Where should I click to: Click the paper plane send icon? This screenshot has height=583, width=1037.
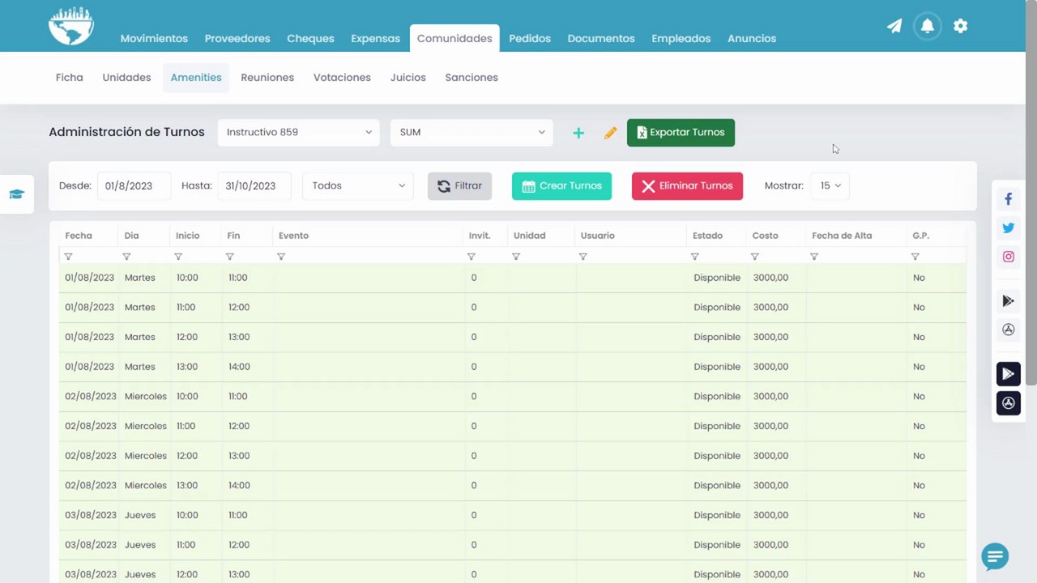tap(894, 26)
